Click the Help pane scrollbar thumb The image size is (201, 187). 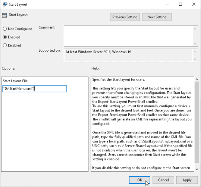tap(197, 122)
